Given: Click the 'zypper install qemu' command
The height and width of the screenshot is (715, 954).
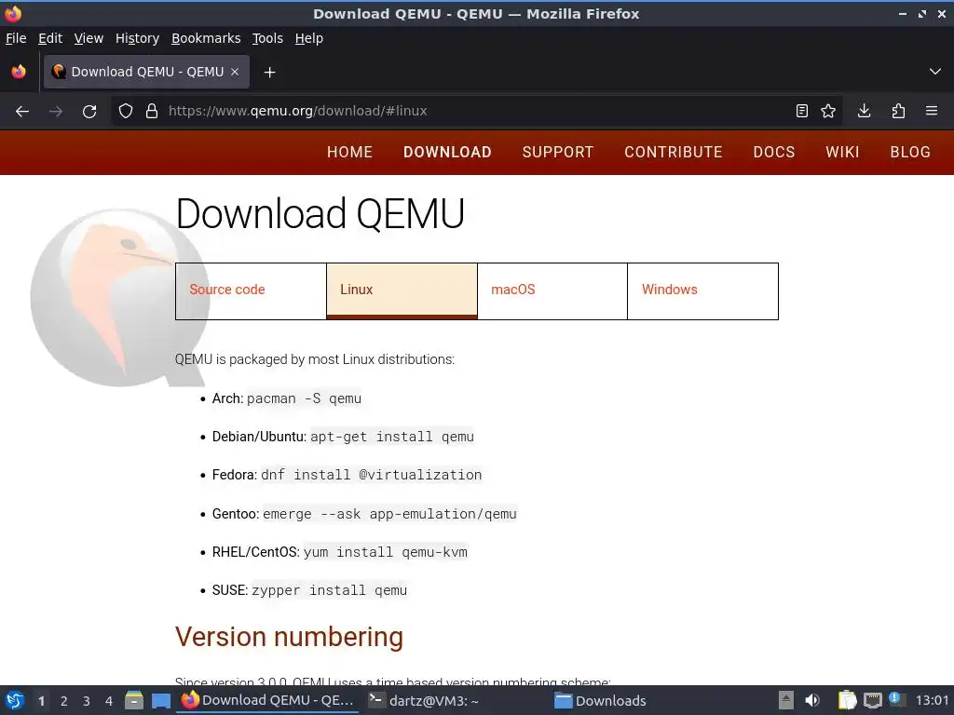Looking at the screenshot, I should coord(329,591).
